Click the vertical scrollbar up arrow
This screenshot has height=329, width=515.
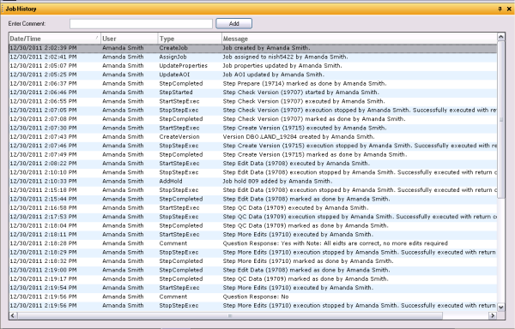tap(501, 37)
